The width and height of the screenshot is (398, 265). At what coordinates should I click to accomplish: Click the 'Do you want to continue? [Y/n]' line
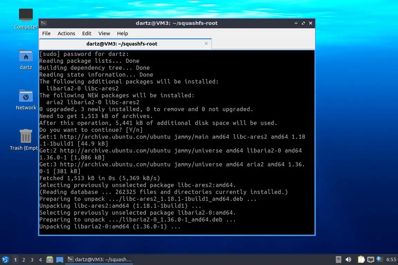91,130
